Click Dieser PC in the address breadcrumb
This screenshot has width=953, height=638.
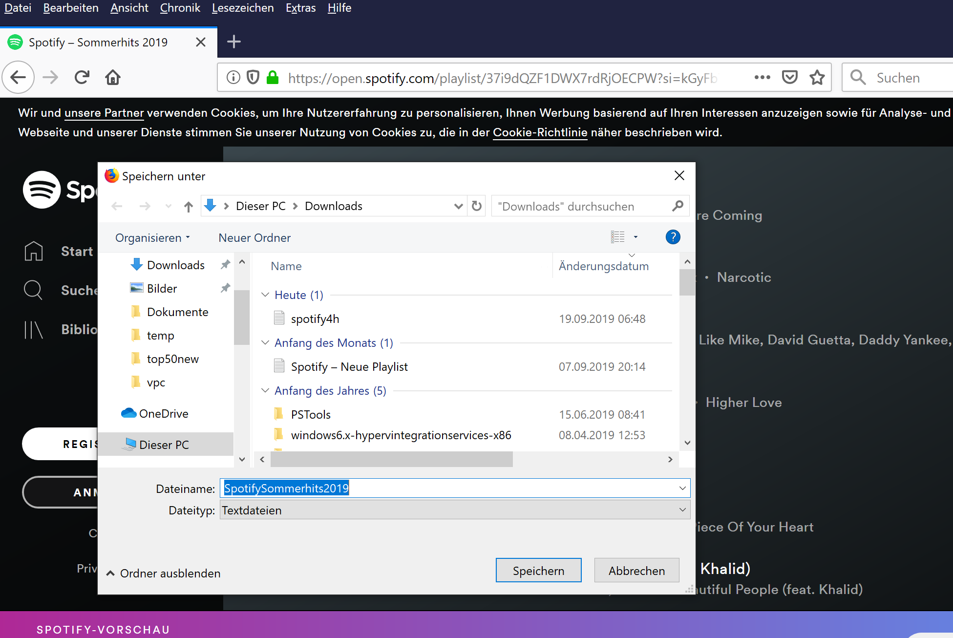260,206
